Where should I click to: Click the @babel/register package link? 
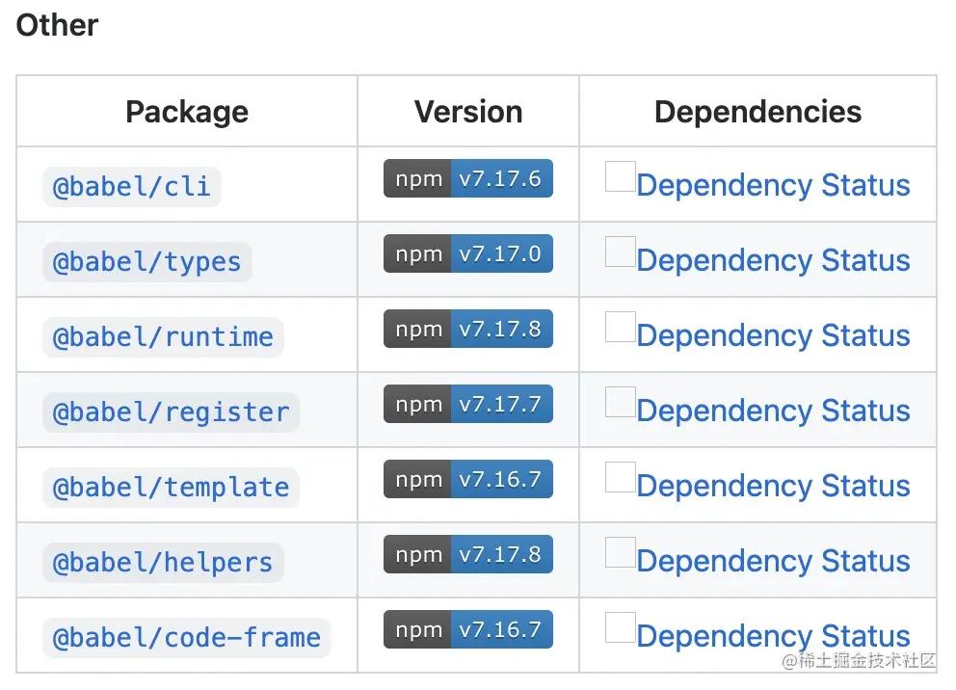click(171, 411)
